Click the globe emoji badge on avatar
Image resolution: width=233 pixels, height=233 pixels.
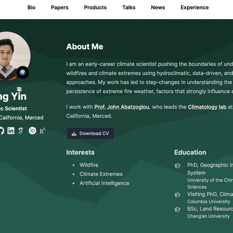pyautogui.click(x=23, y=73)
